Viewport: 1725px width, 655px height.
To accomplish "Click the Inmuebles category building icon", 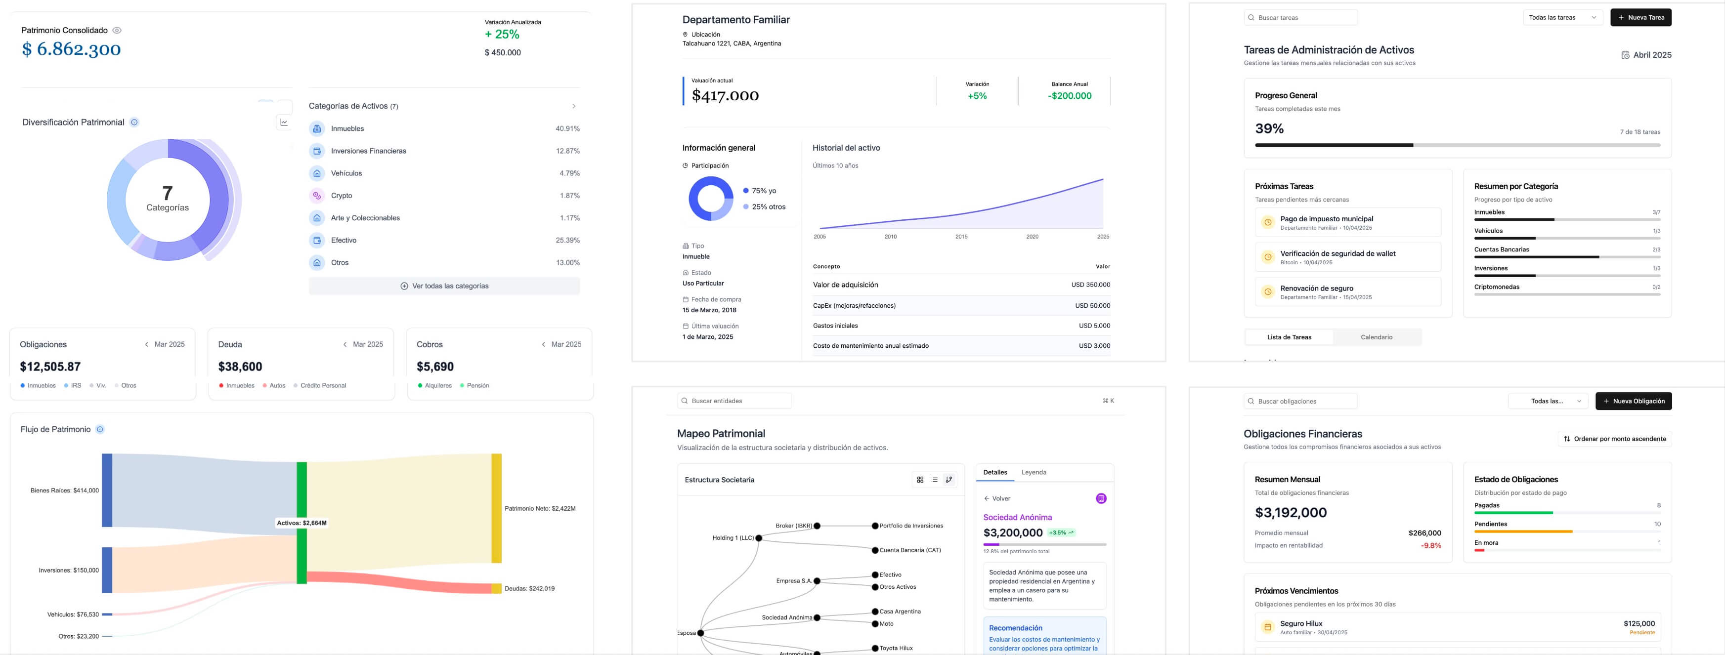I will pyautogui.click(x=317, y=128).
